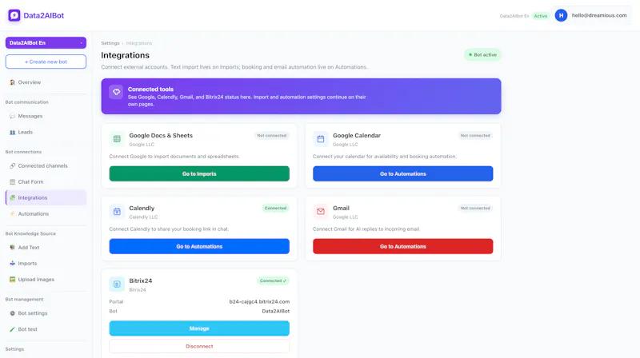Click the Data2AIBot logo icon
Screen dimensions: 640x358
pos(14,15)
